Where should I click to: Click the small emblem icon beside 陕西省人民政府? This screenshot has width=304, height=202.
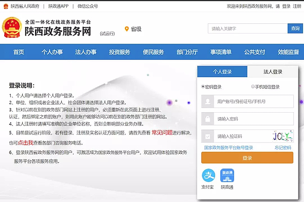coord(6,6)
